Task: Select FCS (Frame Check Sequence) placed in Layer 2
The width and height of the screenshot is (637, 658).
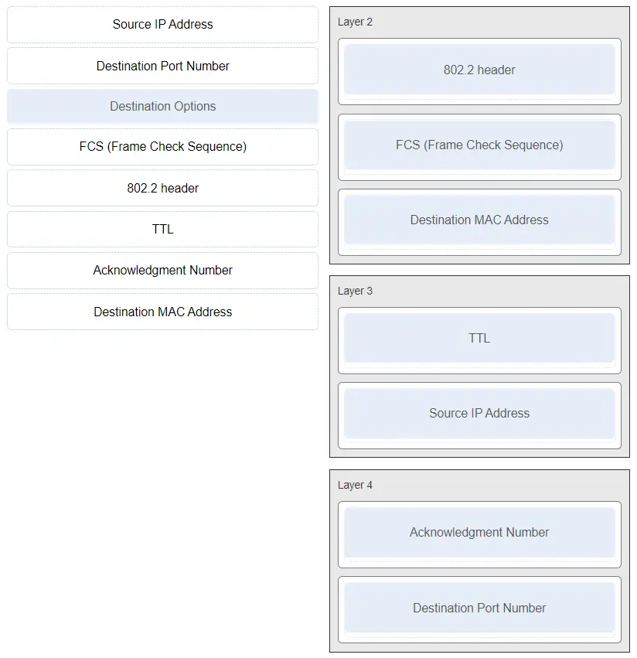Action: [479, 145]
